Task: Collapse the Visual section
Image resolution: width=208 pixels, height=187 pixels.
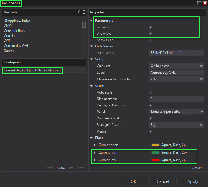Action: (x=91, y=86)
